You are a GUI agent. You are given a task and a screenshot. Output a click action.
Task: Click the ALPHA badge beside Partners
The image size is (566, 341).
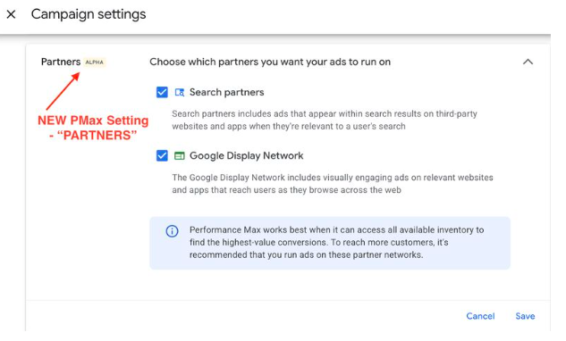tap(94, 62)
